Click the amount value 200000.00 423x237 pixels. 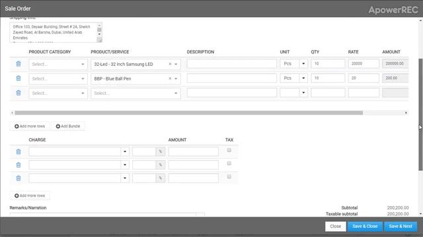[x=395, y=64]
